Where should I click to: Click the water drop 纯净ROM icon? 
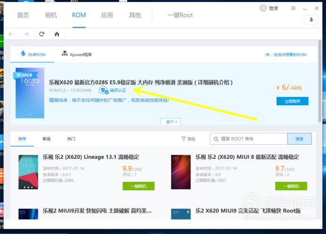tap(23, 54)
